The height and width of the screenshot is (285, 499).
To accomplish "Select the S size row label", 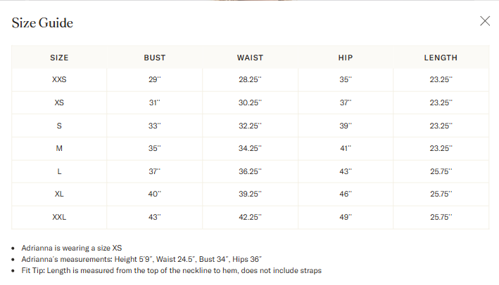I will click(59, 126).
